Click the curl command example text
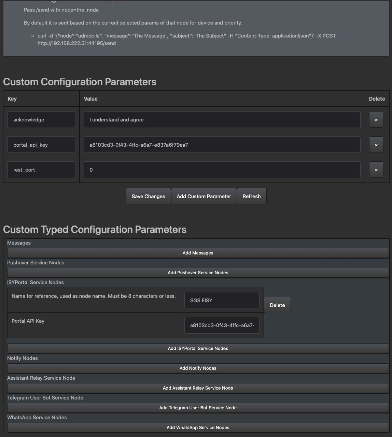 click(187, 40)
